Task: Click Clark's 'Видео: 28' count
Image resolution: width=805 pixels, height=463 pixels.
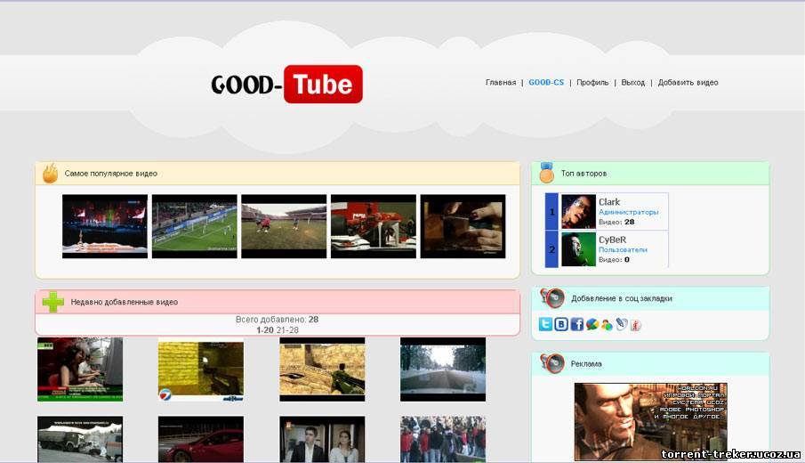Action: 616,222
